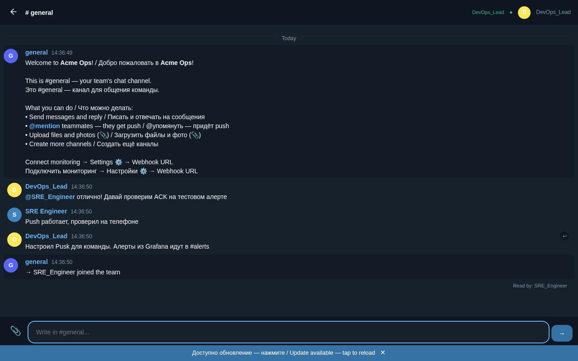Click general sender name on welcome message
Screen dimensions: 578x361
[x=37, y=52]
